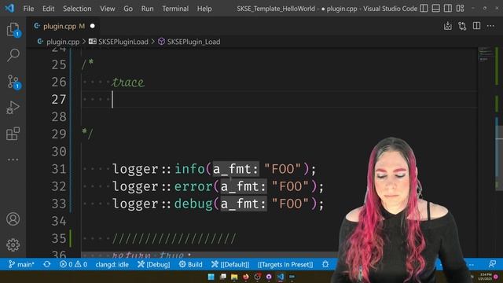Place cursor on line number 31

pyautogui.click(x=59, y=169)
